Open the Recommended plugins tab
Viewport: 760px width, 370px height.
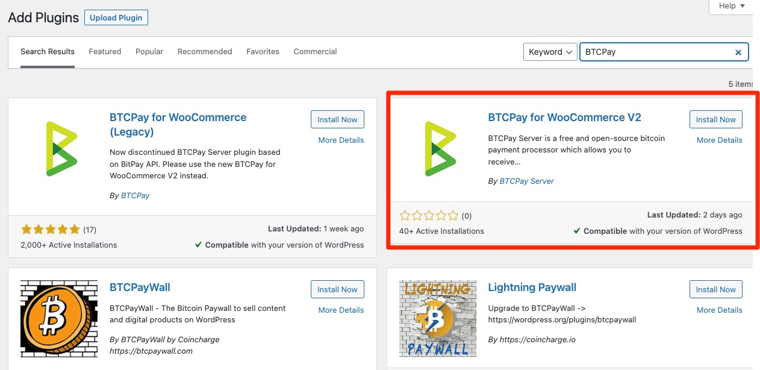(205, 52)
